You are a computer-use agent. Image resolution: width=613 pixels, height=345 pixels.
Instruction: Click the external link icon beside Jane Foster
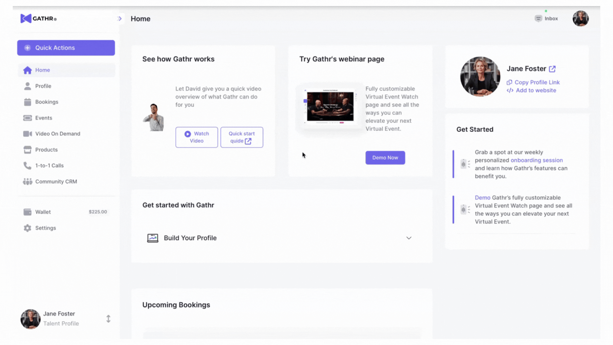(x=552, y=69)
